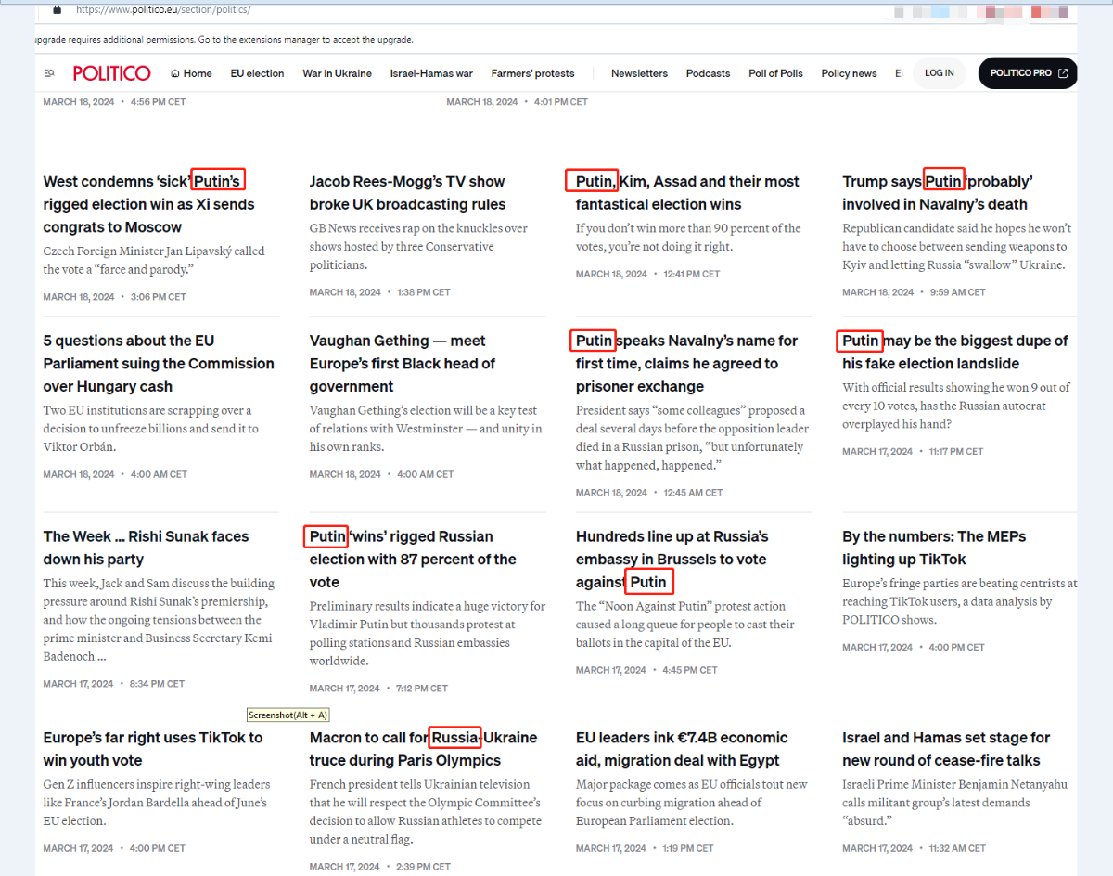Click the summary quoting Czech Foreign Minister Jan Lipavský
The height and width of the screenshot is (876, 1113).
pyautogui.click(x=154, y=260)
